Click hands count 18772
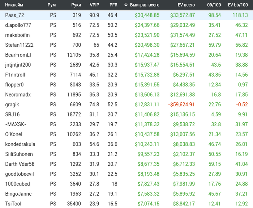253x208 pixels. point(74,115)
